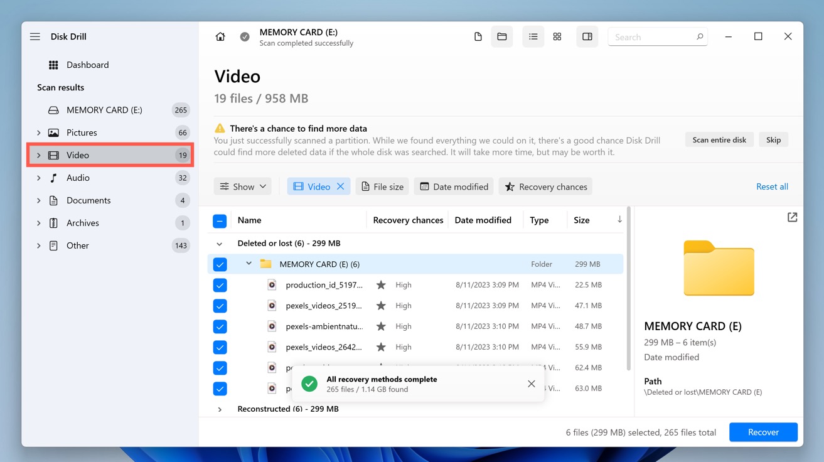Focus the Search input field
This screenshot has width=824, height=462.
[658, 37]
